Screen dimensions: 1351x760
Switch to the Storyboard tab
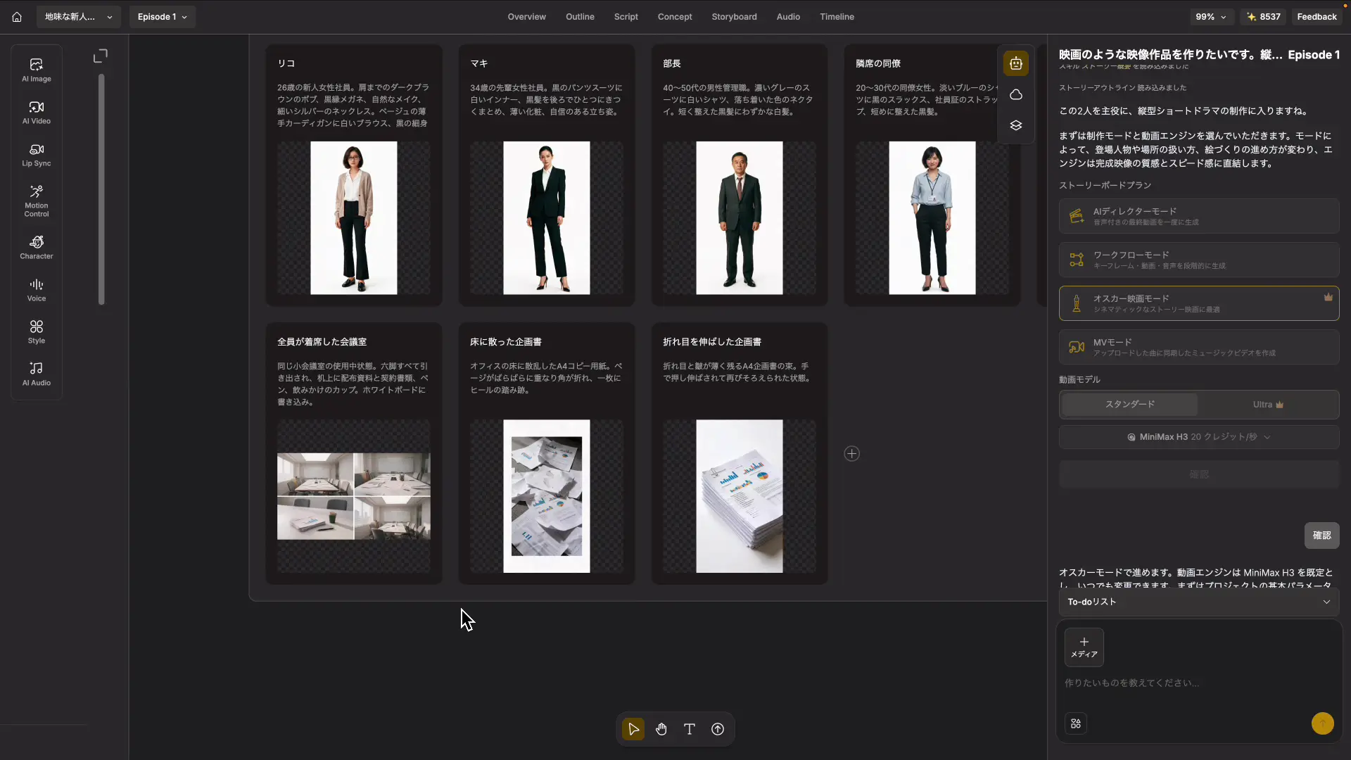tap(735, 17)
